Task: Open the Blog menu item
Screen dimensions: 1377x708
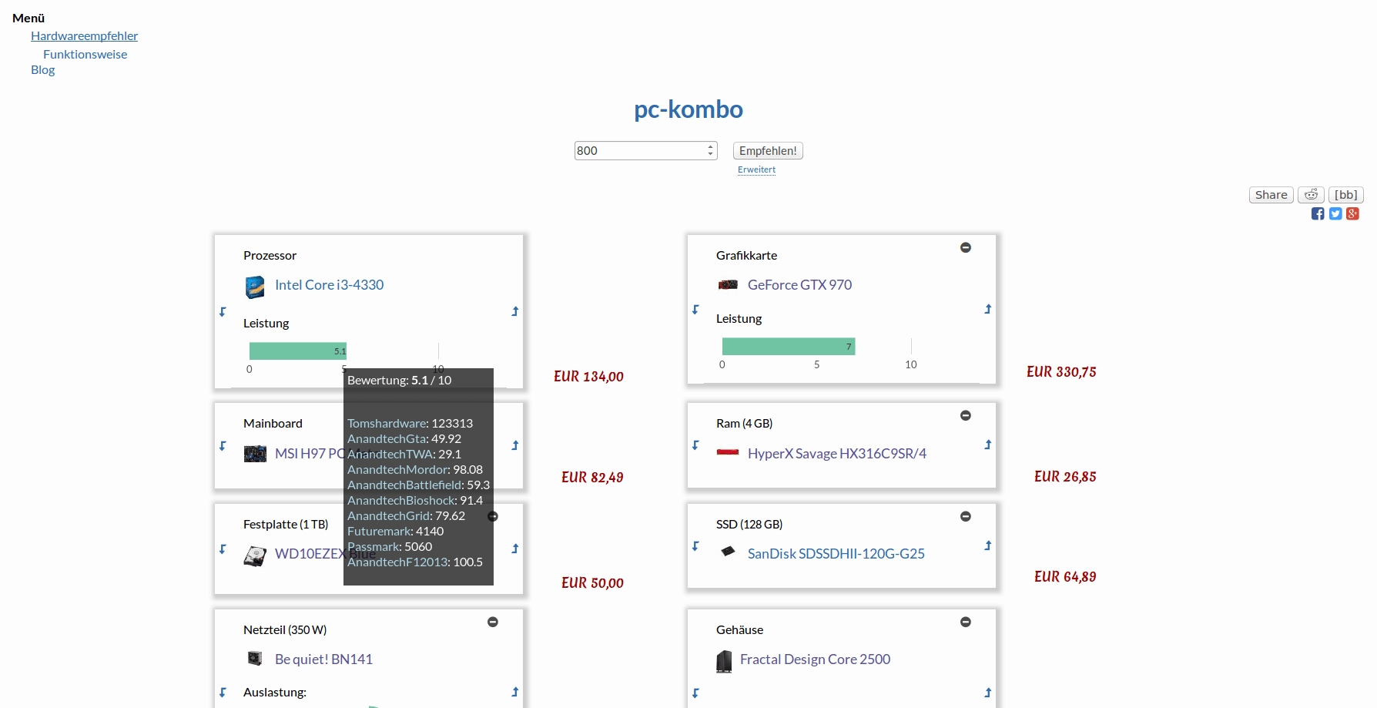Action: (42, 69)
